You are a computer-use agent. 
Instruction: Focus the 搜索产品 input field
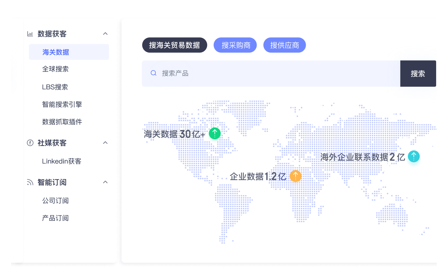pos(276,74)
